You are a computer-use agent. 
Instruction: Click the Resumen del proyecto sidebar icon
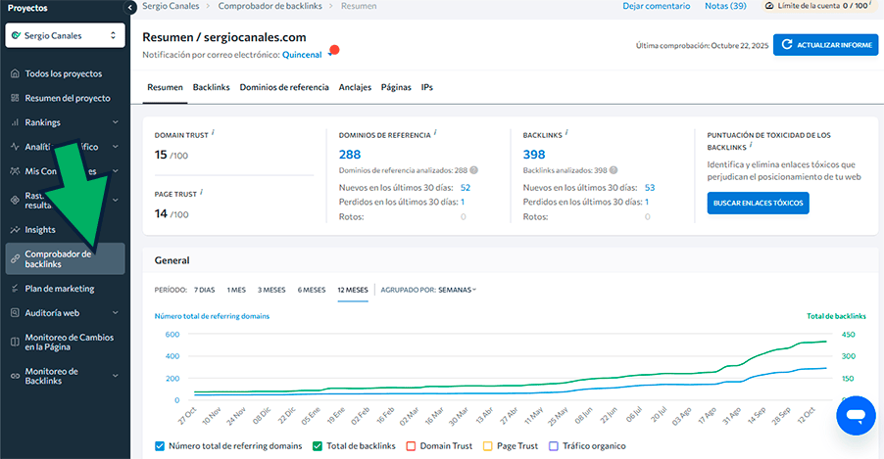[15, 99]
